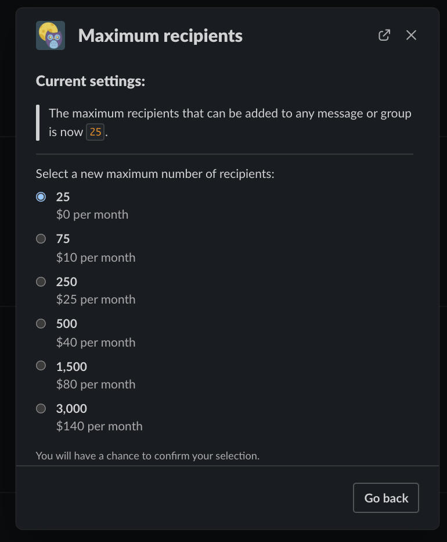Choose the 250 recipients radio option
Viewport: 447px width, 542px height.
pos(41,281)
